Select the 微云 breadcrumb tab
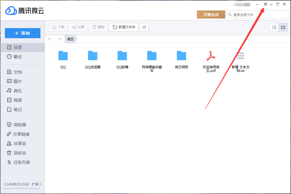Viewport: 291px width, 194px height. (x=70, y=39)
